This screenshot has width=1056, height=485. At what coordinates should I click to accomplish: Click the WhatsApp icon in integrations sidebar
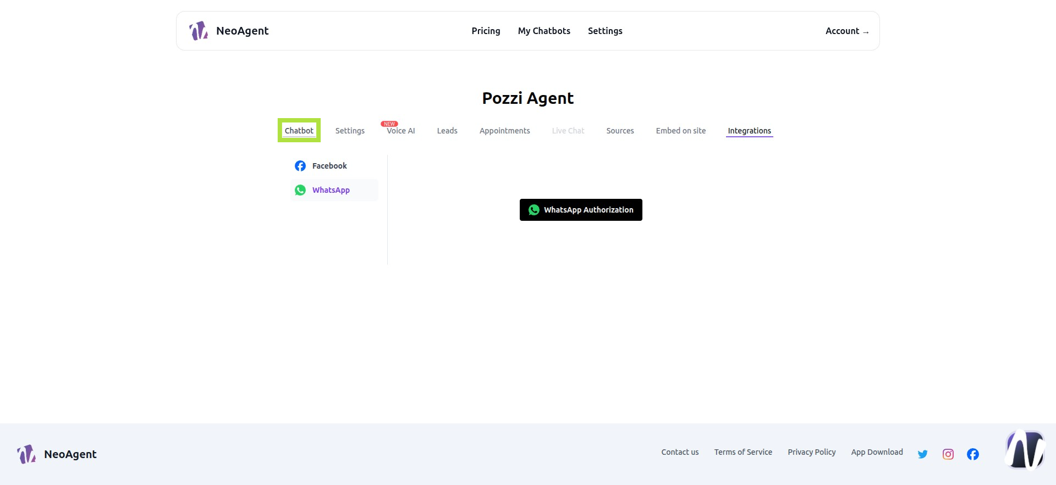[300, 190]
